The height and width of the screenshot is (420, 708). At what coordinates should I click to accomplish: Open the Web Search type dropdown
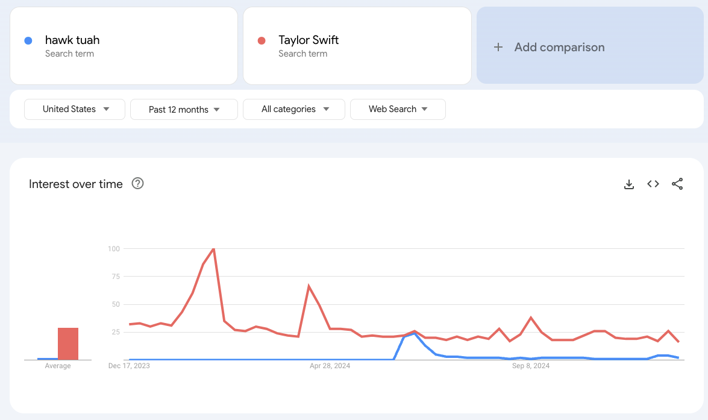click(398, 109)
